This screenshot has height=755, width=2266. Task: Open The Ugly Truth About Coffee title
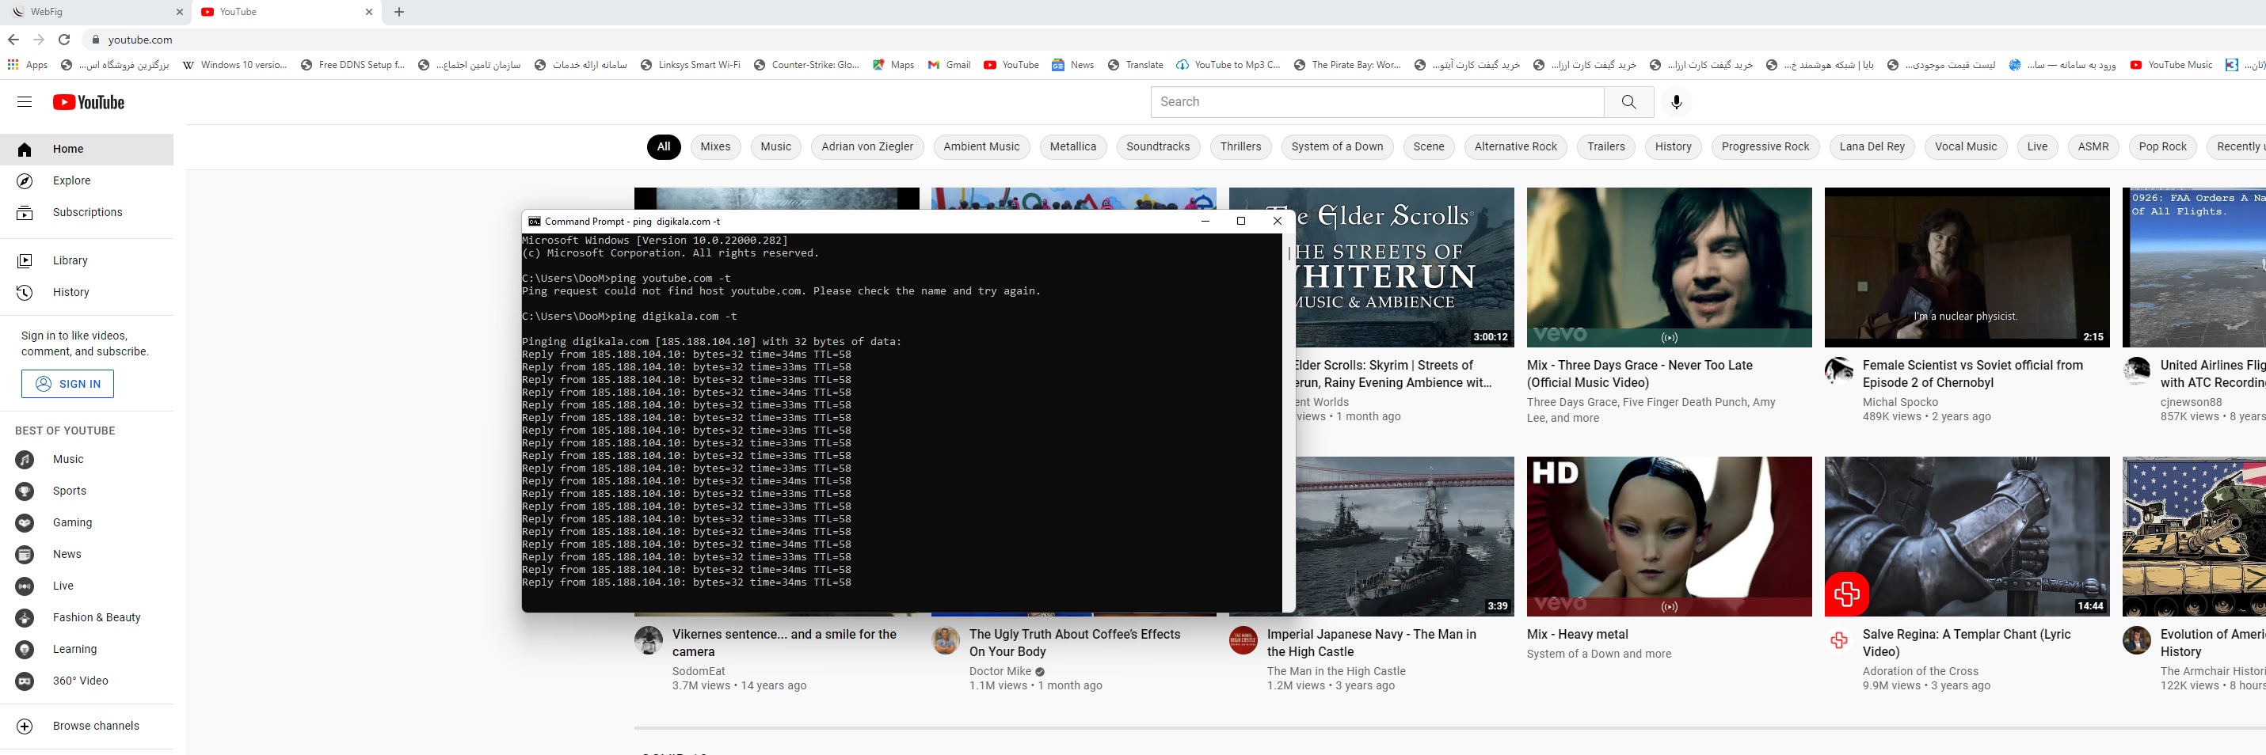pos(1075,643)
